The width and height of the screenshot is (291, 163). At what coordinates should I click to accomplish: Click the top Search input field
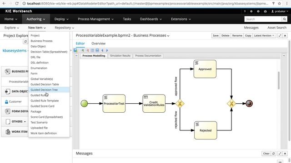point(263,19)
